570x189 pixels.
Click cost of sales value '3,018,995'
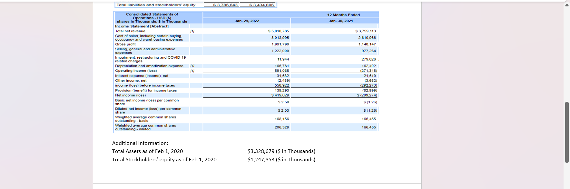280,38
